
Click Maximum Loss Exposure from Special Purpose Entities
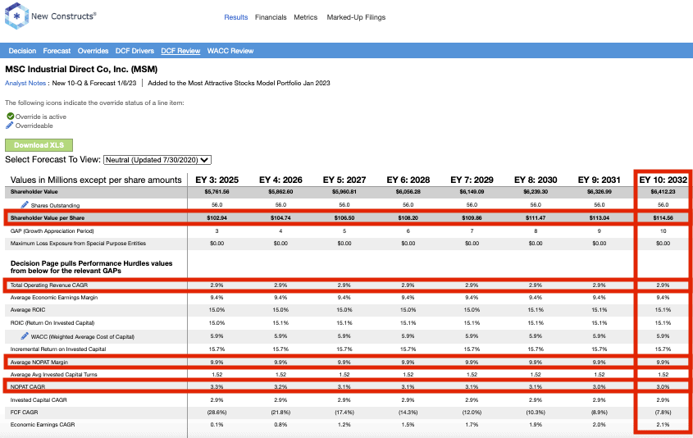[x=78, y=243]
